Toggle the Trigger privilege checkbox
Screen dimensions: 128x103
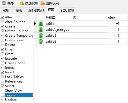pos(2,95)
